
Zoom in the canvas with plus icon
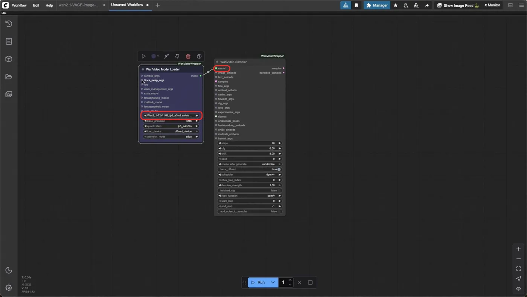point(518,249)
